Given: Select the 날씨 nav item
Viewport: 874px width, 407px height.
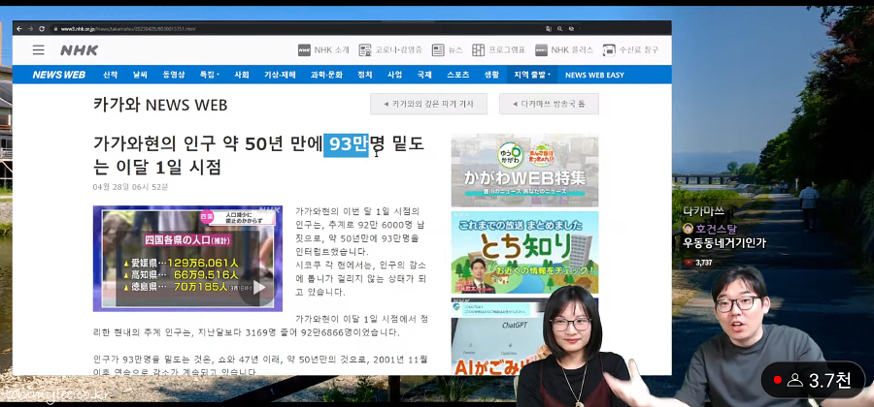Looking at the screenshot, I should pos(140,75).
